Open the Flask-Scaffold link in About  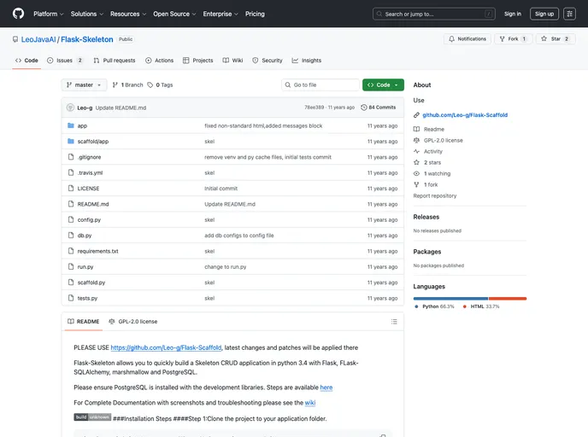[464, 114]
